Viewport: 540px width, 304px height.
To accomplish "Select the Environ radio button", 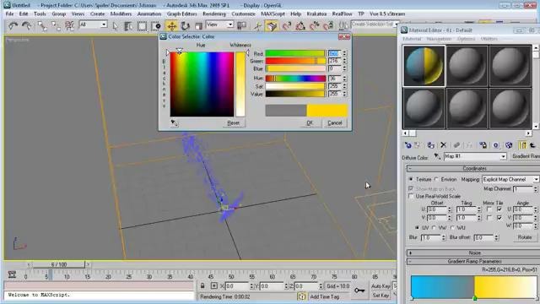I will (x=437, y=179).
